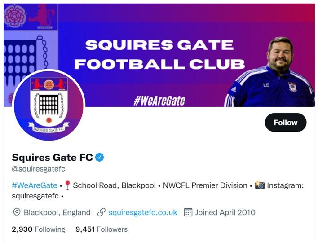The height and width of the screenshot is (242, 318).
Task: Click the location pin icon
Action: coord(17,212)
